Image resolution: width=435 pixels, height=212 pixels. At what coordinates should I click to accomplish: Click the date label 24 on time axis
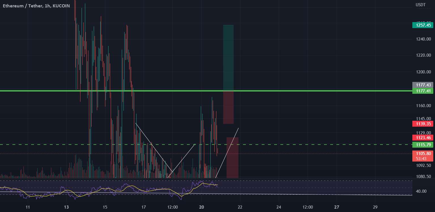coord(279,207)
